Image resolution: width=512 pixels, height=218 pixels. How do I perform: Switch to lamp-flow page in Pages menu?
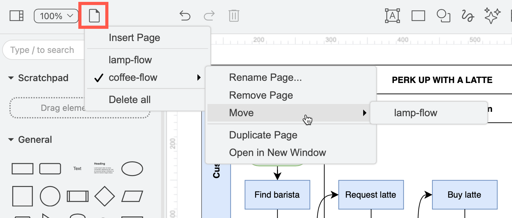pyautogui.click(x=148, y=60)
